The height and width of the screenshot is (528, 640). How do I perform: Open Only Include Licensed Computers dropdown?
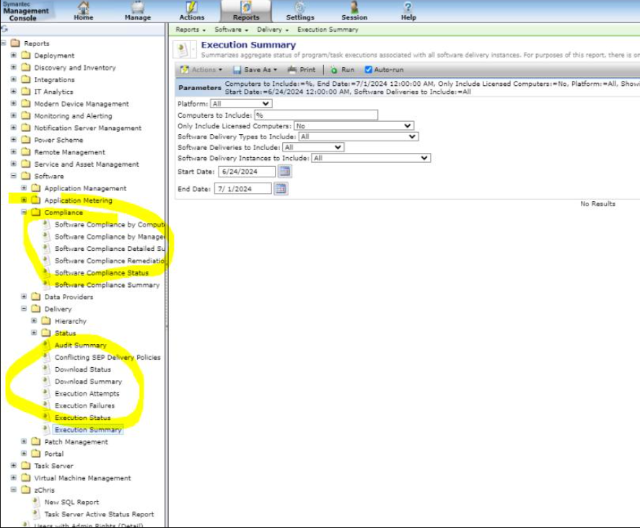354,126
